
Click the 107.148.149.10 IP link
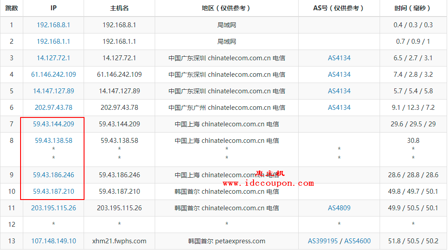[x=53, y=241]
